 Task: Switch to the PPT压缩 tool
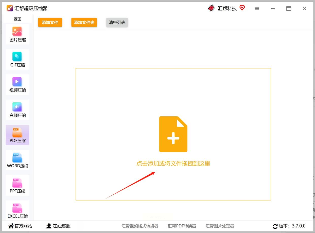[17, 185]
